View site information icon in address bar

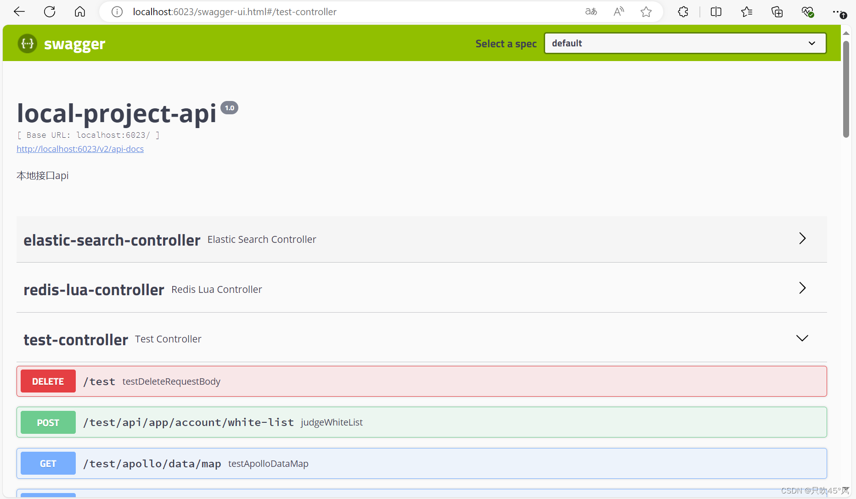click(117, 12)
